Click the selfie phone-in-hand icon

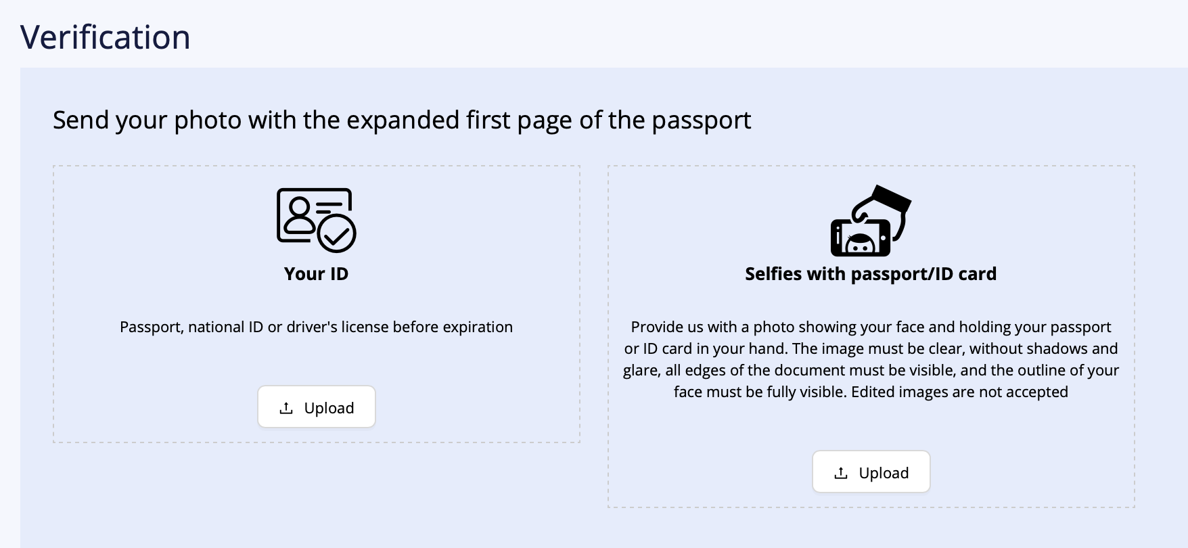point(871,221)
